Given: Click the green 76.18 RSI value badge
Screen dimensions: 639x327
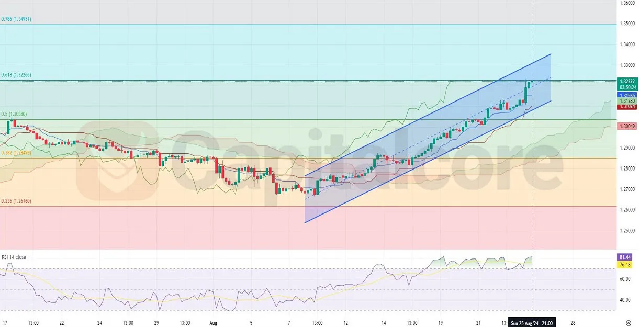Looking at the screenshot, I should (625, 265).
